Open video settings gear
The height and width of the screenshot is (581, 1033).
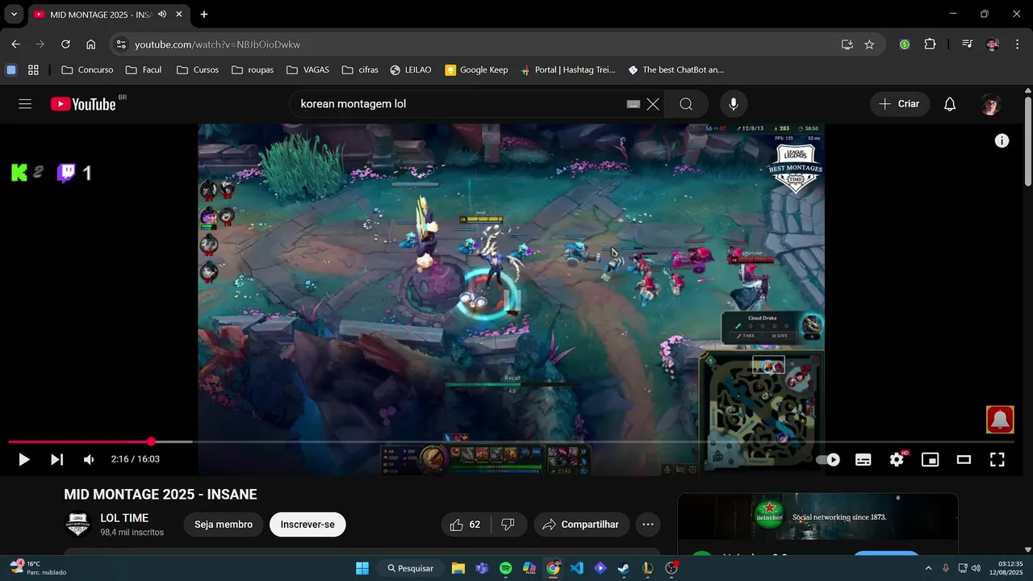897,459
